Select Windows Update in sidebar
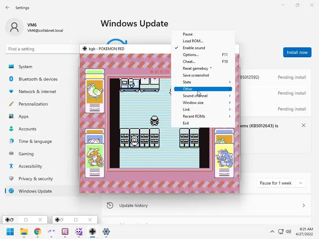Screen dimensions: 319x239 [42, 191]
